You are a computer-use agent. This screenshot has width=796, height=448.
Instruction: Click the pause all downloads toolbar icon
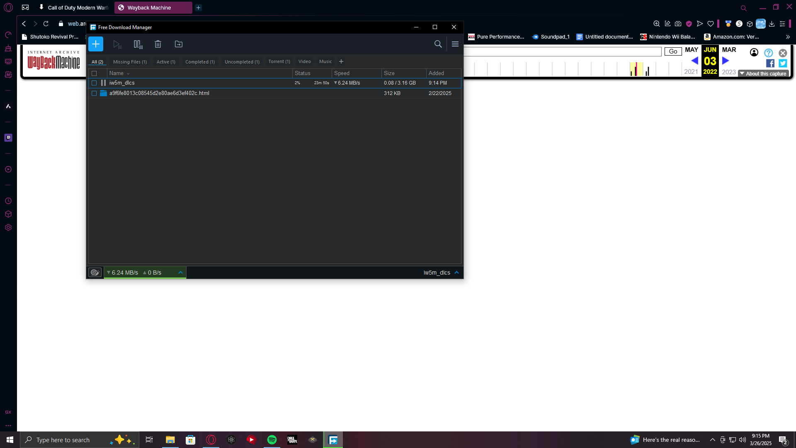click(138, 44)
